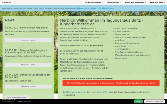Click paragraph about Regionalbahn RE7 ab Berlin
Viewport: 167px width, 104px height.
coord(82,52)
